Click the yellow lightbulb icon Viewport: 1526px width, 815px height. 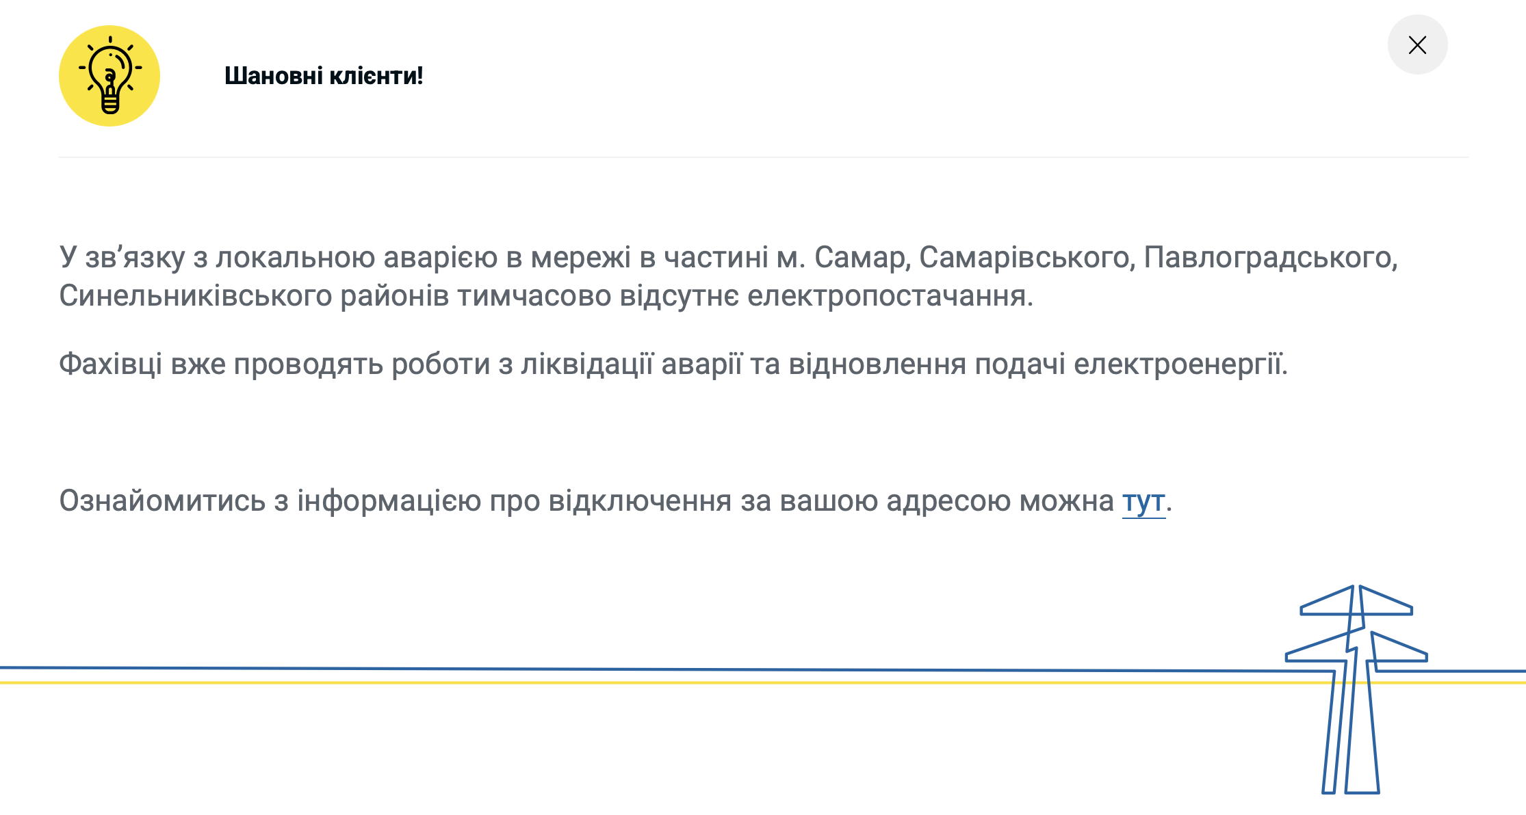click(x=109, y=76)
